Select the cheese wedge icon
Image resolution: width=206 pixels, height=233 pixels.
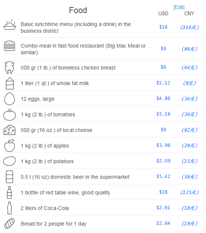pos(10,130)
